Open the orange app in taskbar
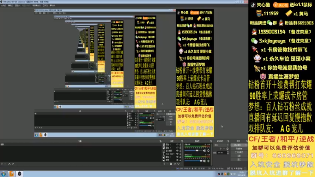Screen dimensions: 315x177 pyautogui.click(x=12, y=174)
